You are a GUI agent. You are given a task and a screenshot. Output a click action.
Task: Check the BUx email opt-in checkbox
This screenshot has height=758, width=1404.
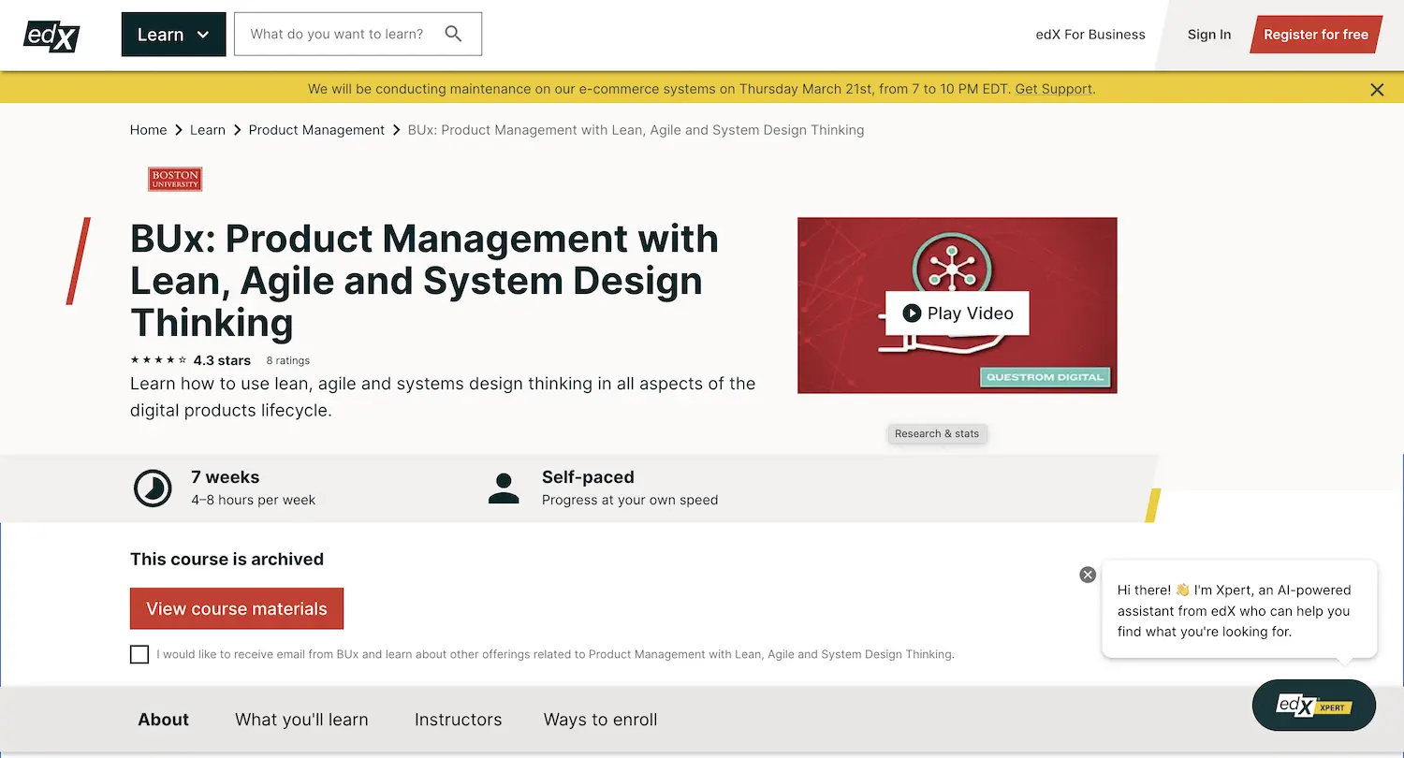pos(139,654)
